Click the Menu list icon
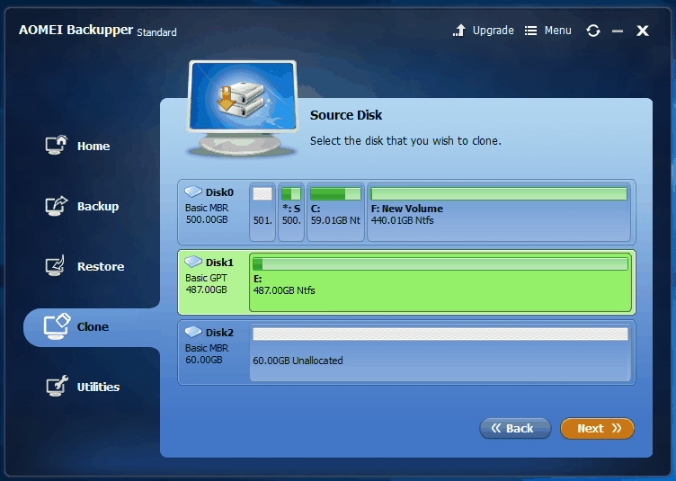676x481 pixels. 530,31
